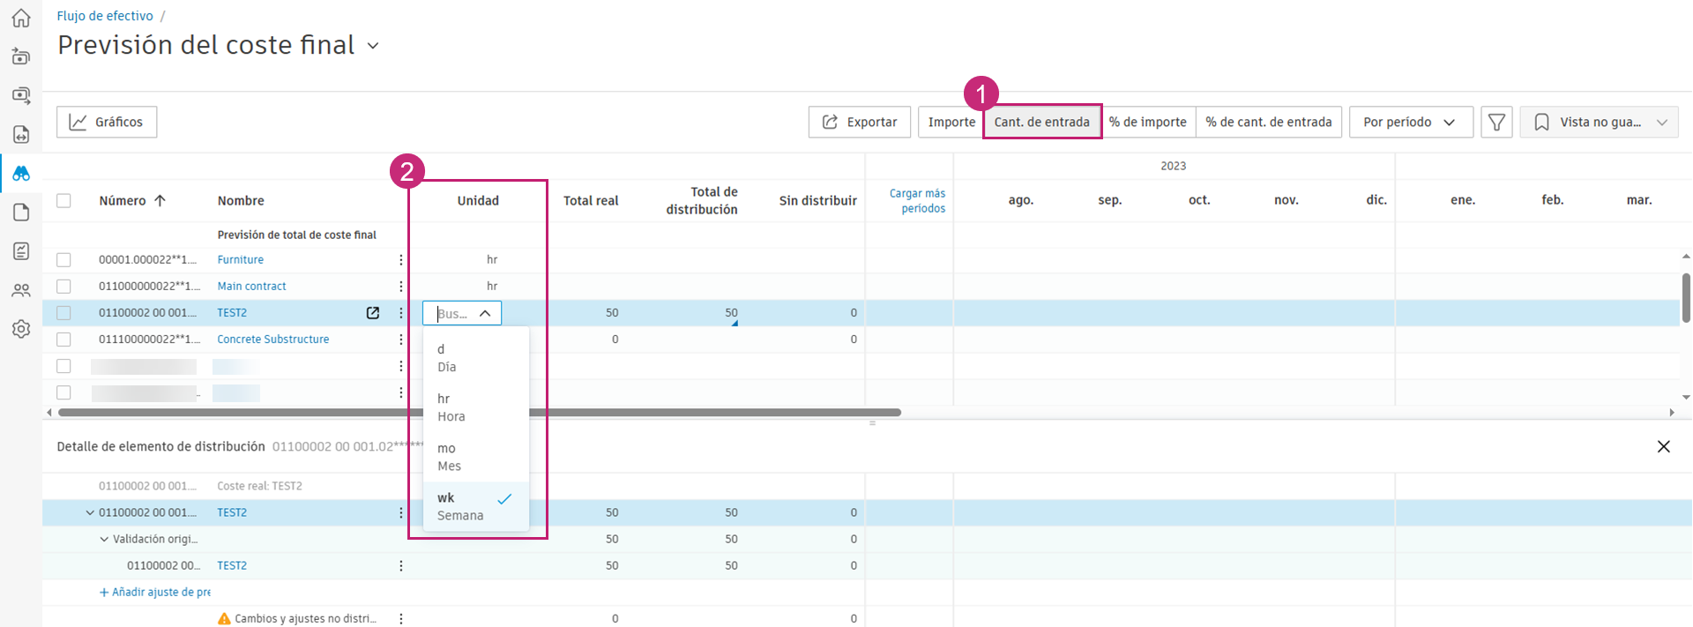Open the Settings gear in the sidebar
Viewport: 1693px width, 627px height.
pos(21,329)
